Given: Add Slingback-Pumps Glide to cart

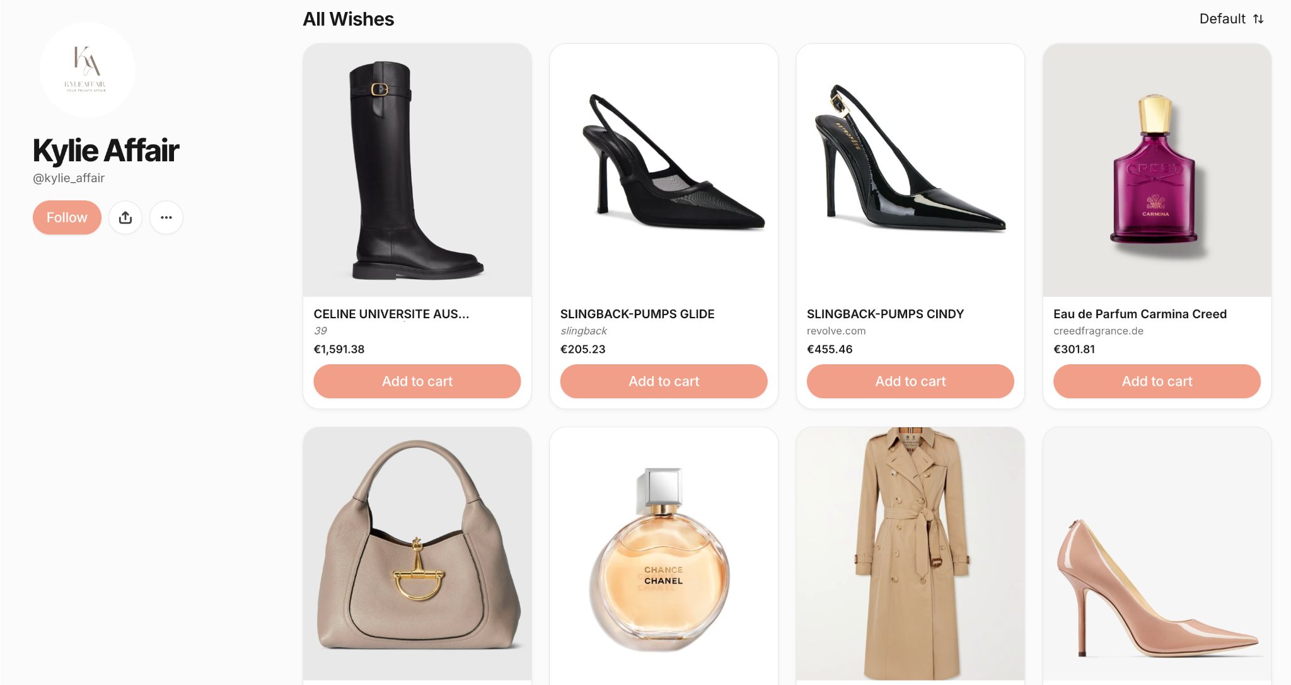Looking at the screenshot, I should (664, 381).
